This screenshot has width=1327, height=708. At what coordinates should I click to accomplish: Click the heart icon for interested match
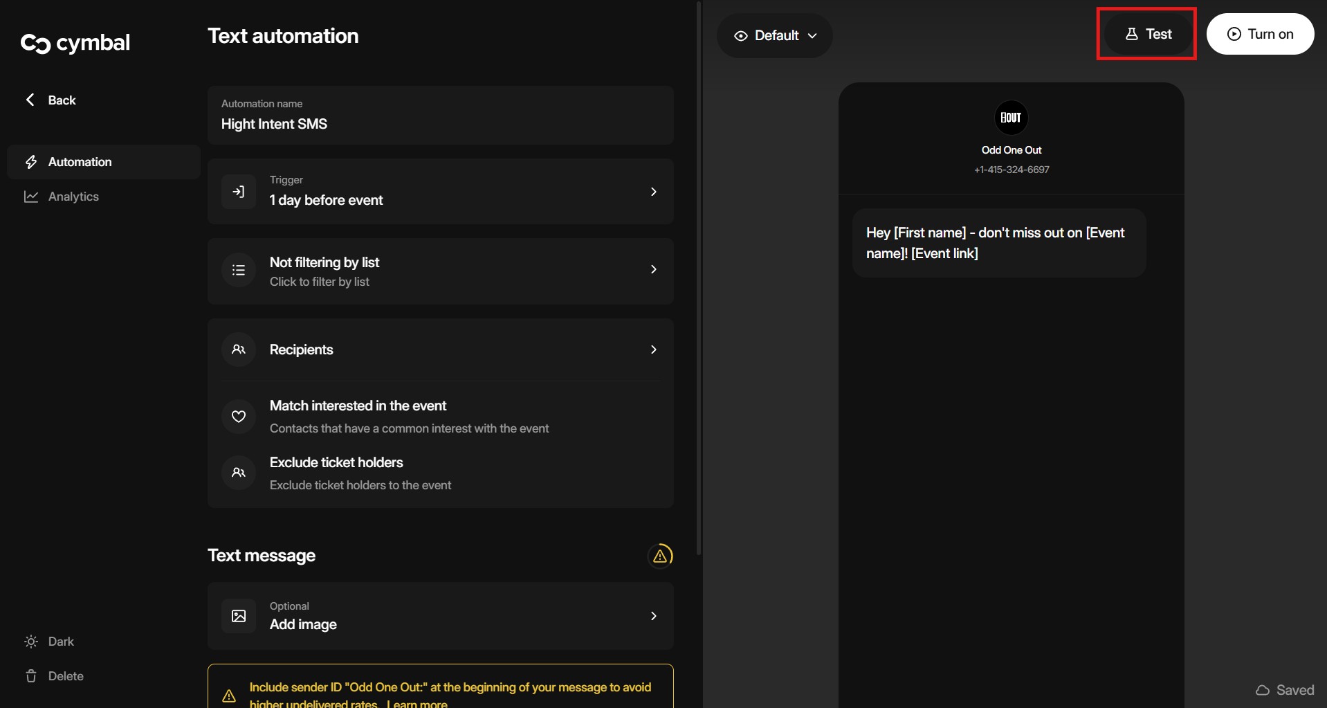pyautogui.click(x=239, y=417)
